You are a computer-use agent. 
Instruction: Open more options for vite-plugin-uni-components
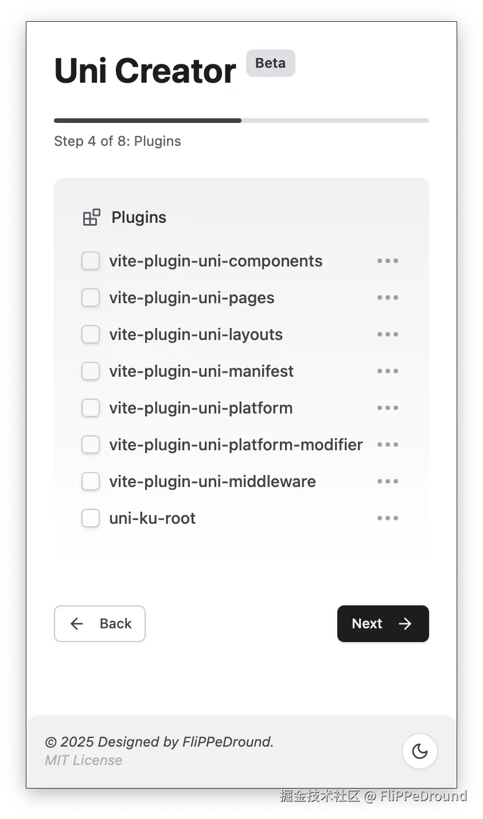pos(388,261)
